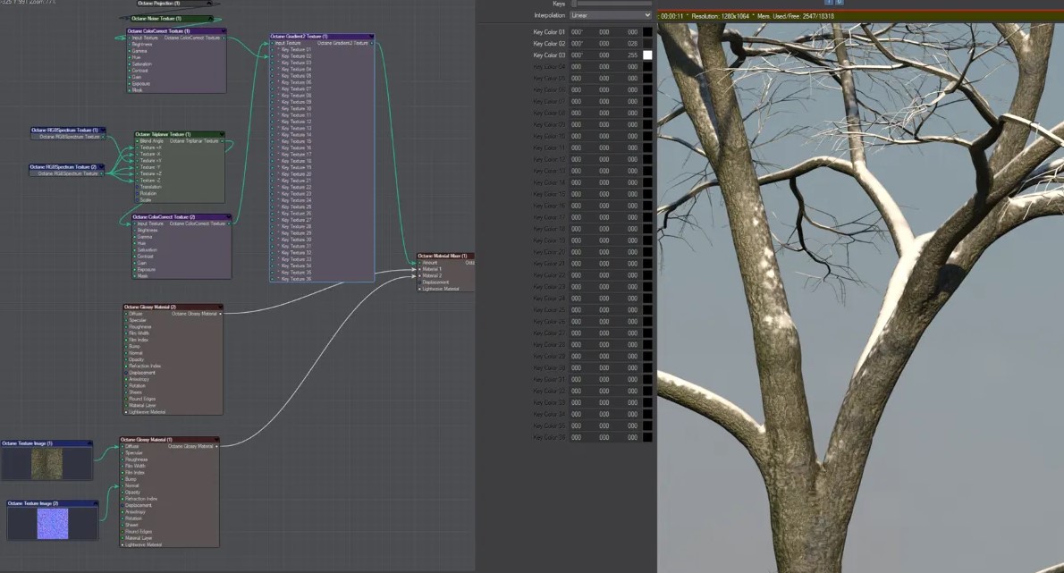Collapse the Octane ColorCorrect Texture (2) node
This screenshot has height=573, width=1064.
(227, 217)
